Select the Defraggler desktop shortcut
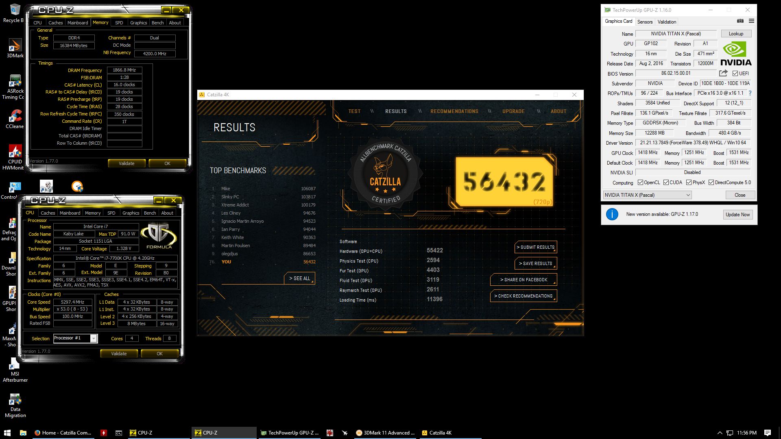Image resolution: width=781 pixels, height=439 pixels. click(x=10, y=229)
